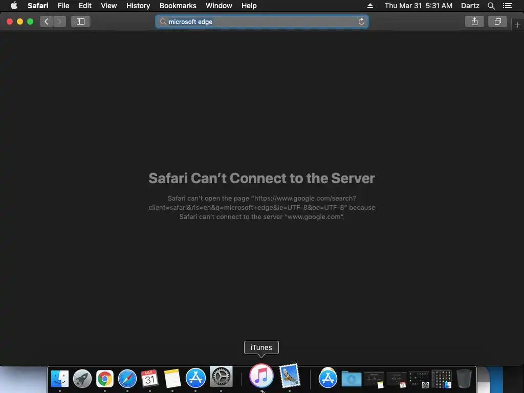This screenshot has width=524, height=393.
Task: Reload the page with the refresh icon
Action: tap(361, 21)
